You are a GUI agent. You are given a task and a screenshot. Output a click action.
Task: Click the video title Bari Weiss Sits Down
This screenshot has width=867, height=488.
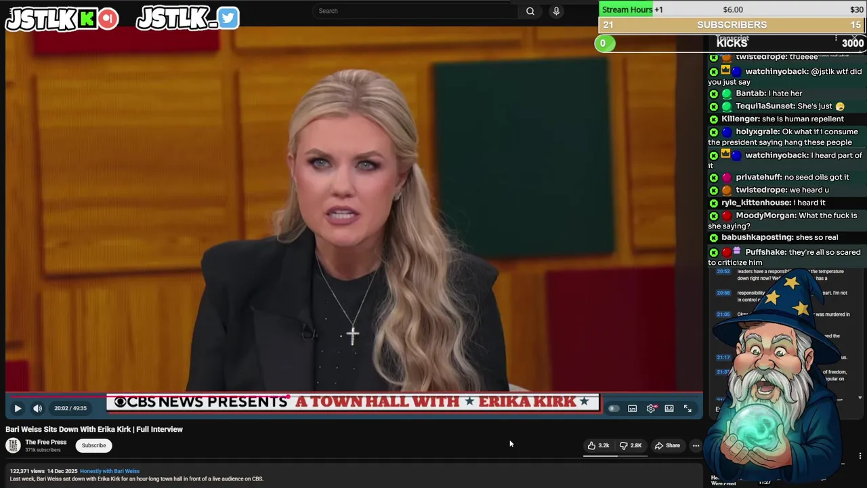click(x=94, y=429)
